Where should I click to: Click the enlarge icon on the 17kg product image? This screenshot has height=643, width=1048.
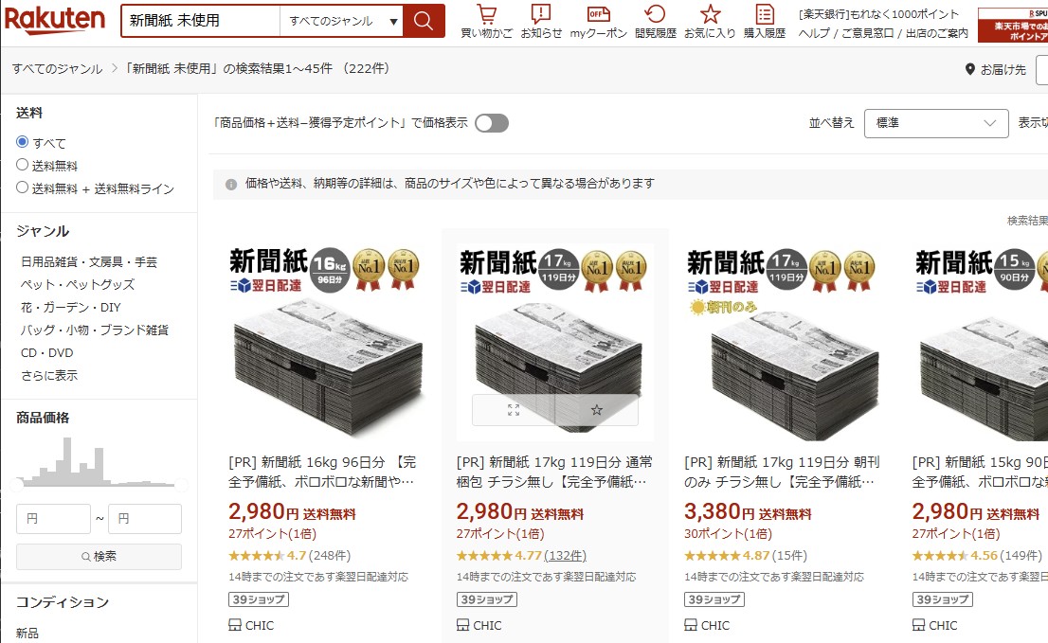click(x=514, y=410)
